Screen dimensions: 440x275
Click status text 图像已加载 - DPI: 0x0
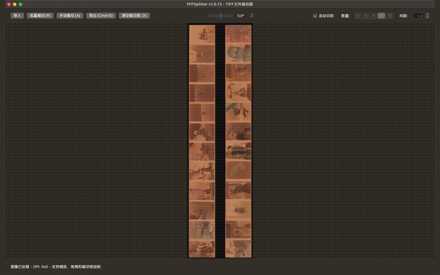point(29,267)
